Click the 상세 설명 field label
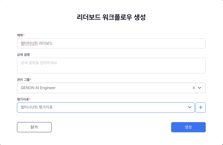Screen dimensions: 223x145 (x=23, y=55)
